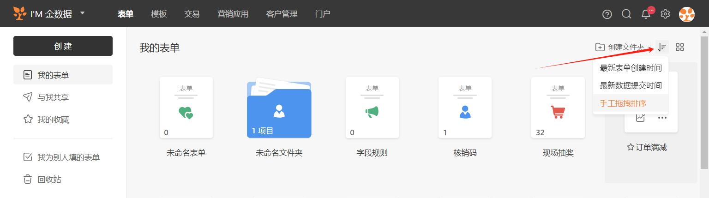This screenshot has width=709, height=198.
Task: Click the 未命名文件夹 label
Action: coord(279,153)
